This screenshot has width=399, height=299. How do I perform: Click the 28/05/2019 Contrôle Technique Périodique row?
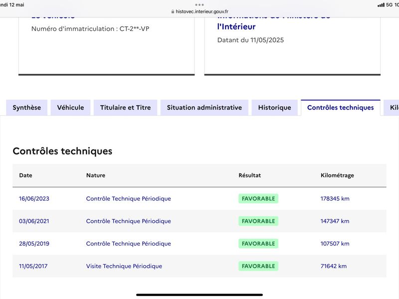click(x=199, y=244)
